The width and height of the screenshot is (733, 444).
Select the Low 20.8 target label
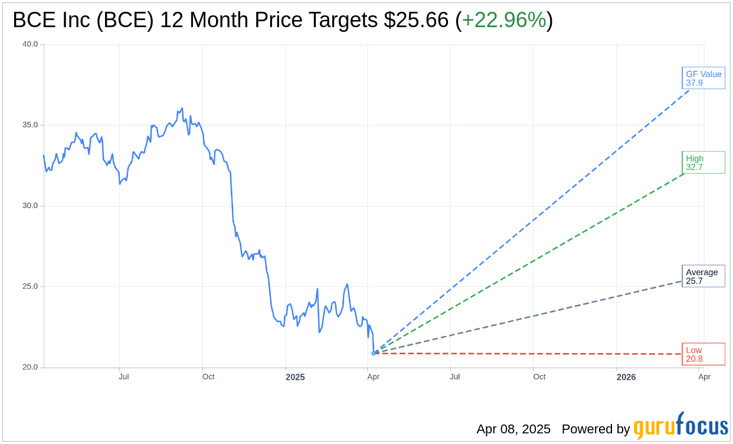[x=703, y=354]
